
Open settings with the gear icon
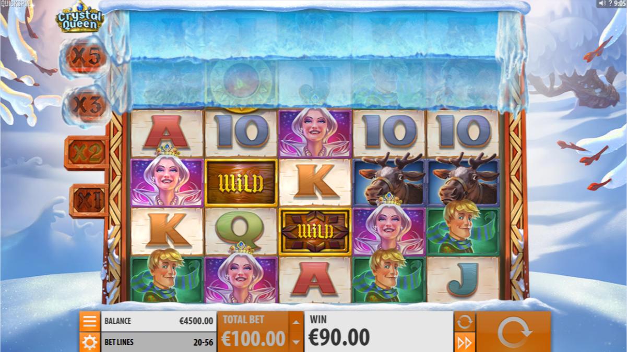90,342
